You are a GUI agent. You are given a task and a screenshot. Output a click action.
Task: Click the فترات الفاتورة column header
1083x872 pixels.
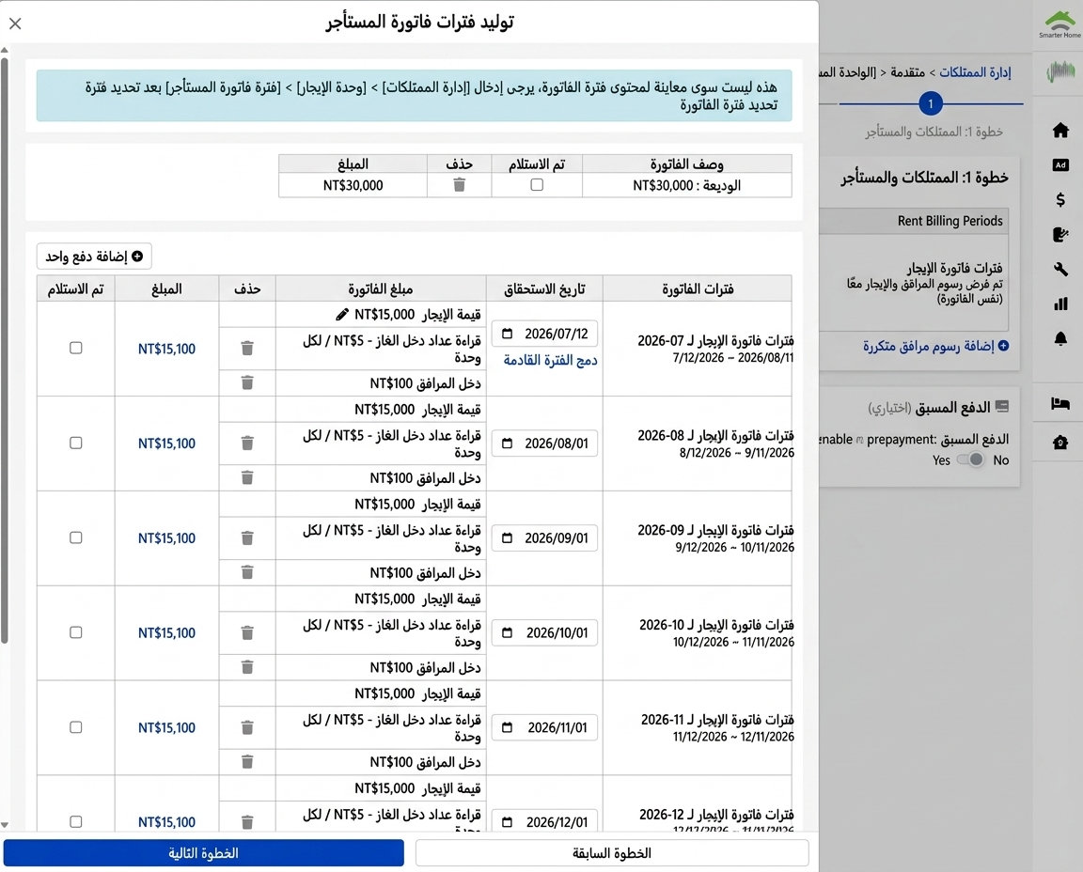(698, 288)
